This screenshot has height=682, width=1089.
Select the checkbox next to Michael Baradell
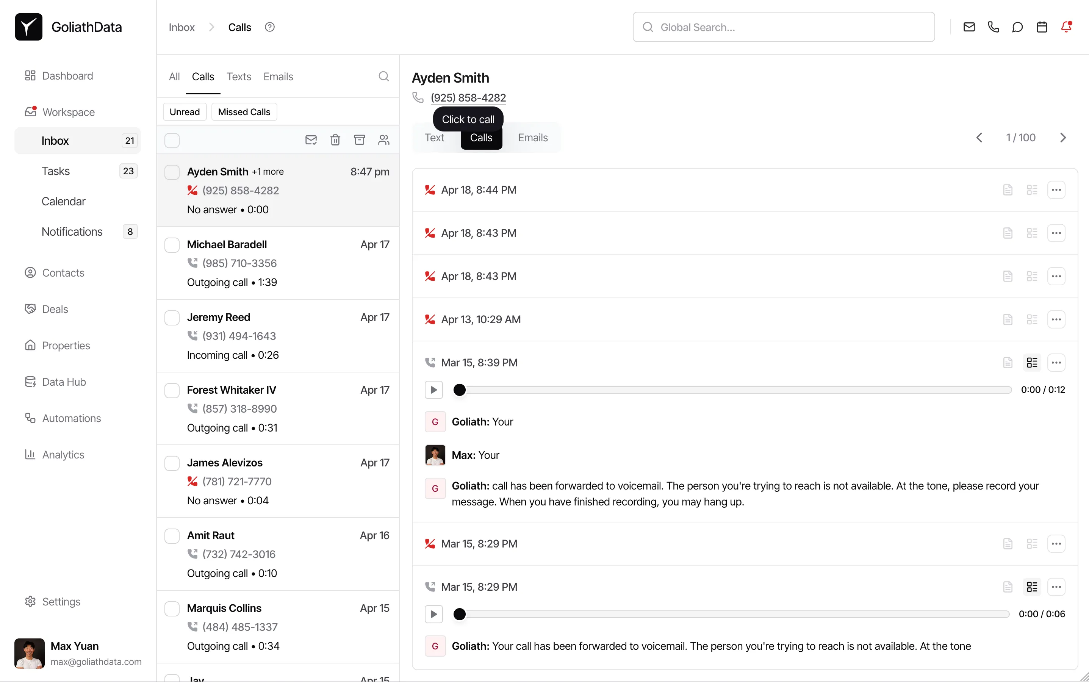(172, 245)
